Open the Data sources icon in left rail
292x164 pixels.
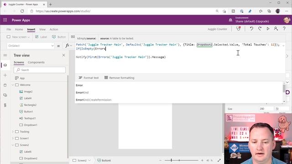pyautogui.click(x=5, y=85)
